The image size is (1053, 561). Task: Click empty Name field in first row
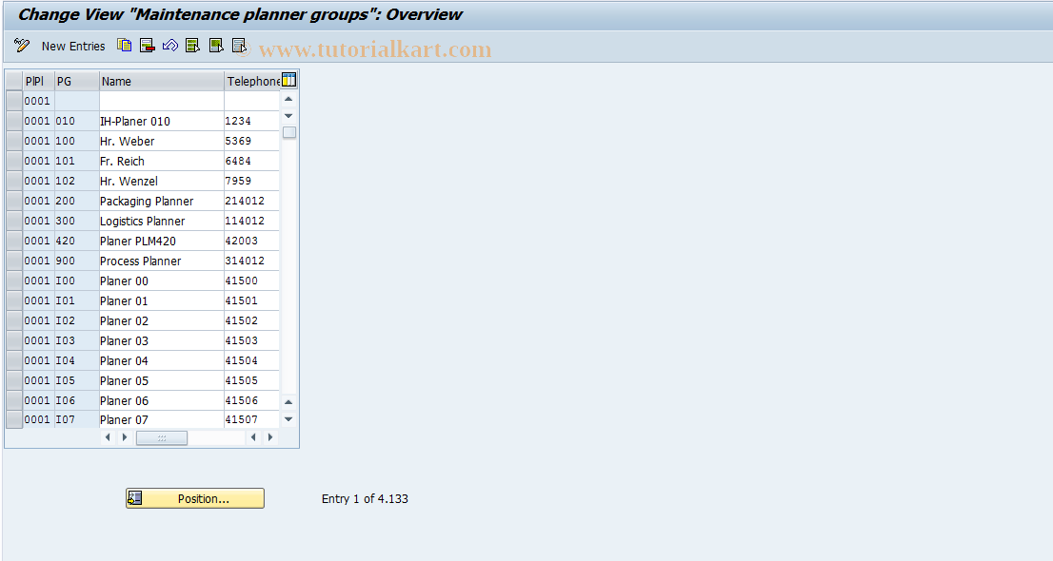point(161,101)
